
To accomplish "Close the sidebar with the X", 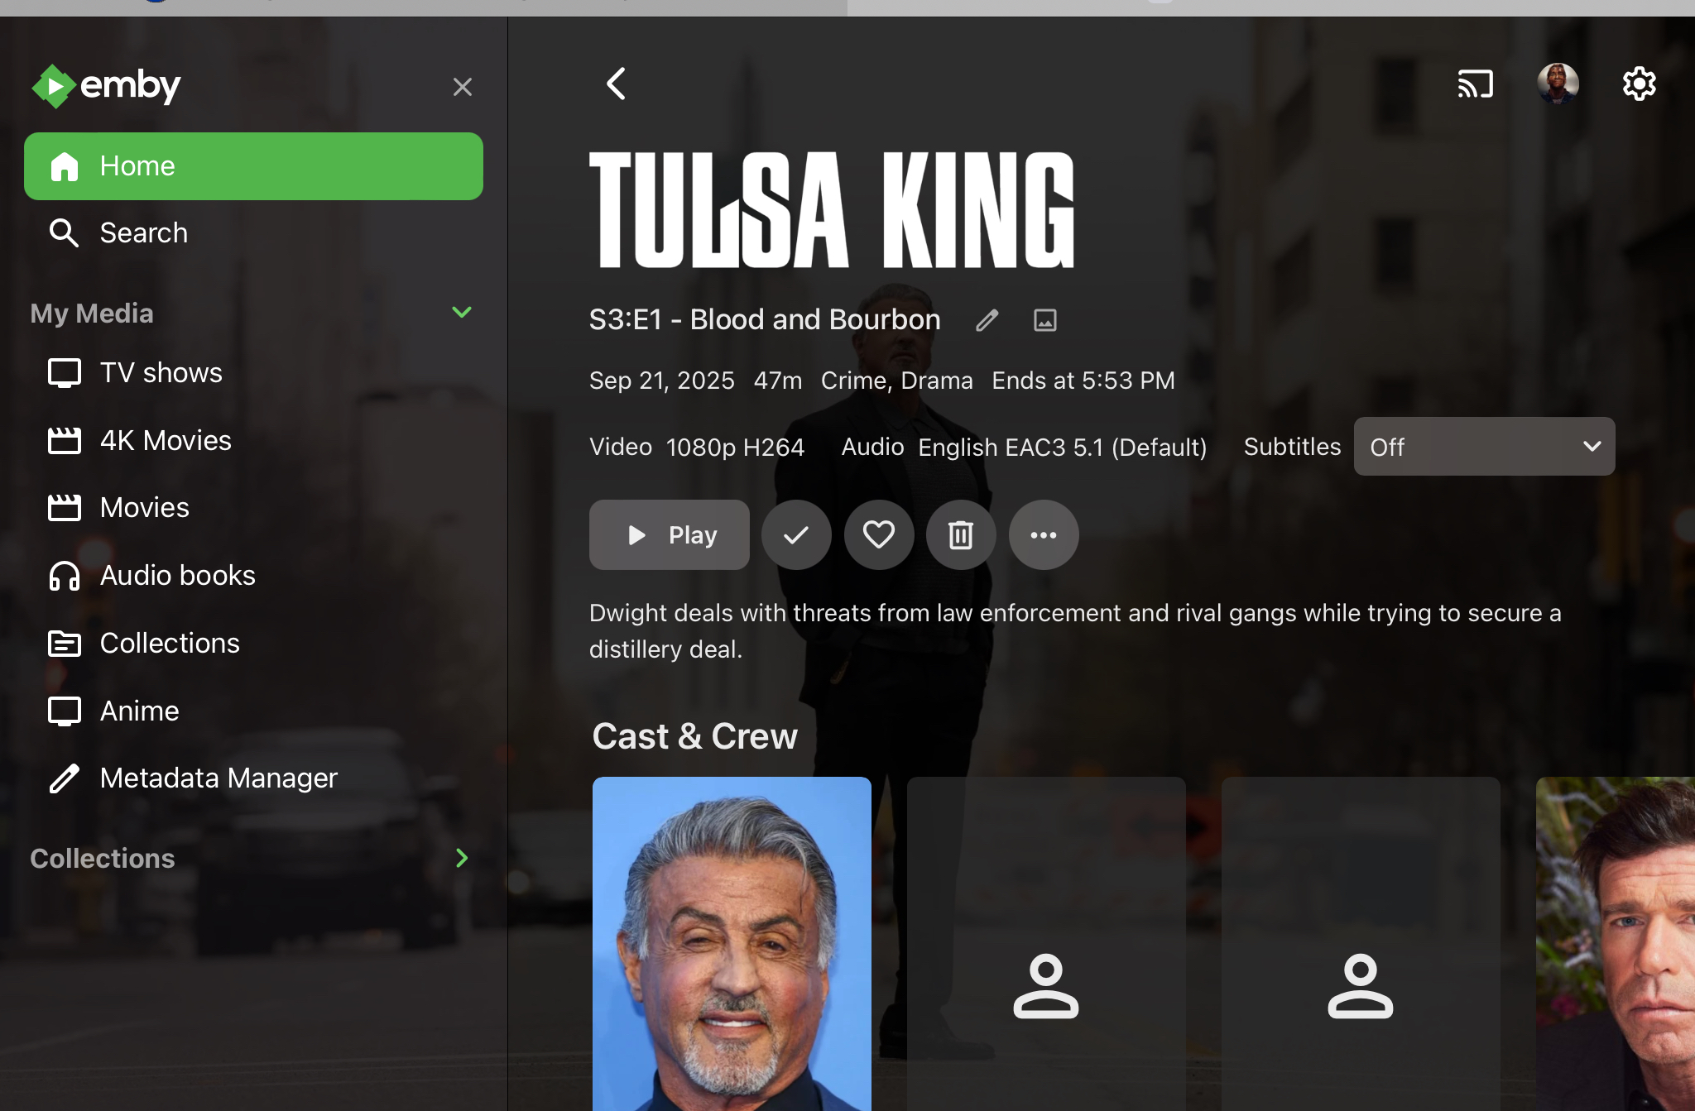I will [463, 87].
